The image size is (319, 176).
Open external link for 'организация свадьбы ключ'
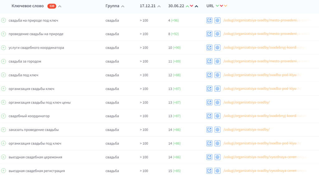[x=209, y=89]
